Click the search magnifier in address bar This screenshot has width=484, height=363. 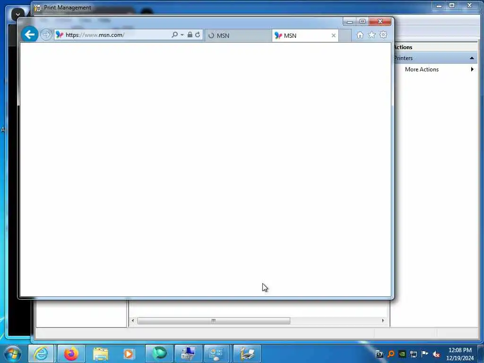click(x=175, y=35)
